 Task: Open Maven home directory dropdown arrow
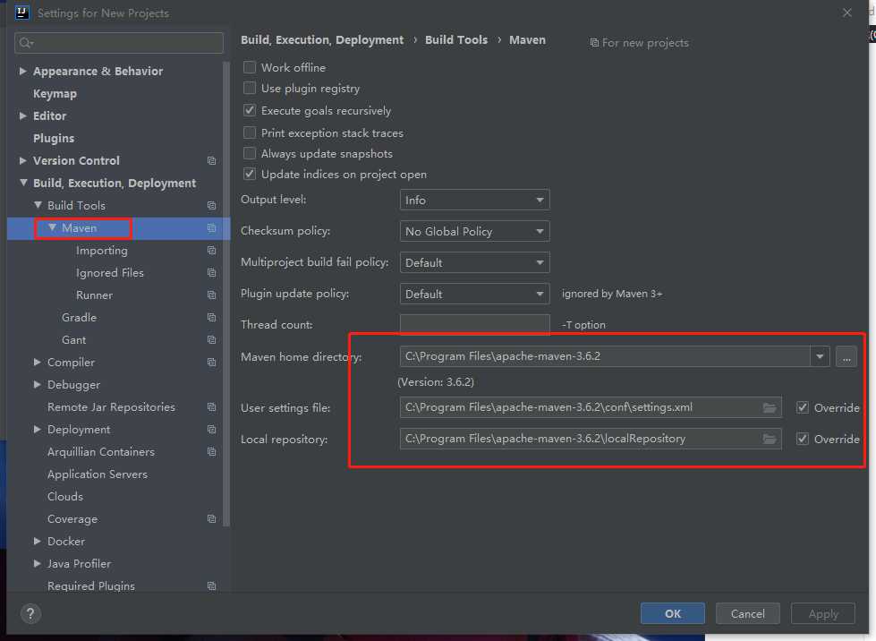coord(820,356)
